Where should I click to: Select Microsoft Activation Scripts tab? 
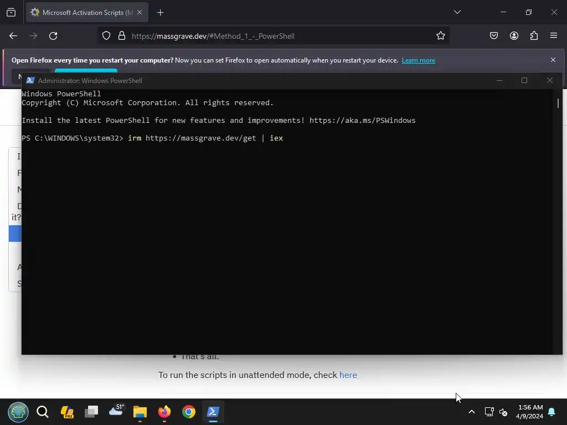[87, 12]
